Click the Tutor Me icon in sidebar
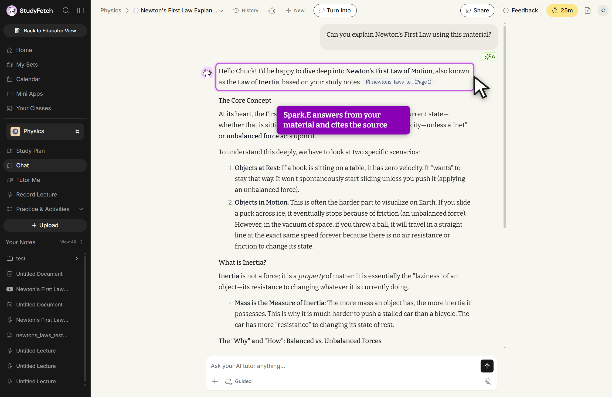This screenshot has width=612, height=397. [10, 180]
